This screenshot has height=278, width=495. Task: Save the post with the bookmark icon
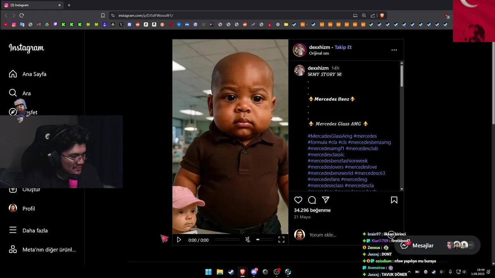(394, 200)
